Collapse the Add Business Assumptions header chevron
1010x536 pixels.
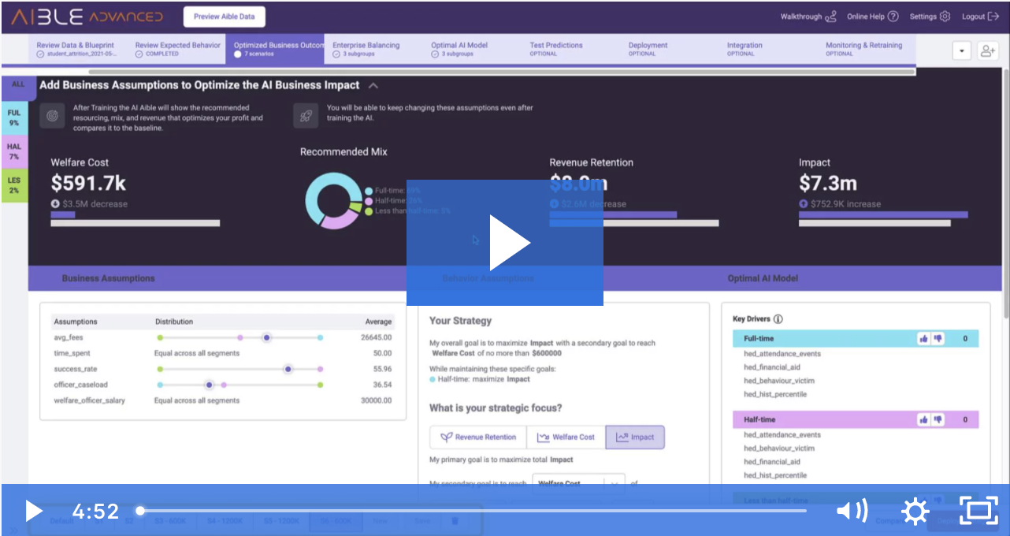point(373,86)
